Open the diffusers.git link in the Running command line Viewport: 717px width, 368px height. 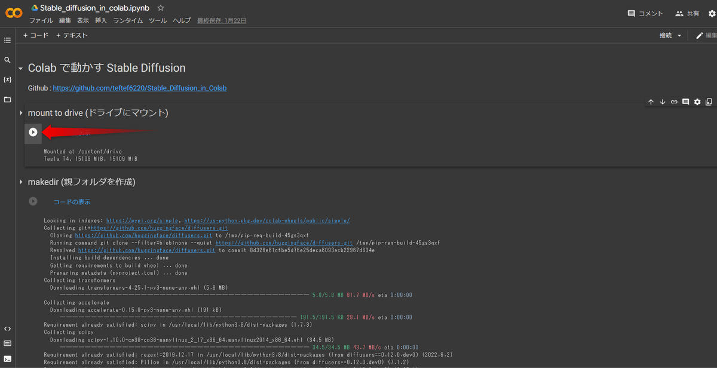coord(284,243)
